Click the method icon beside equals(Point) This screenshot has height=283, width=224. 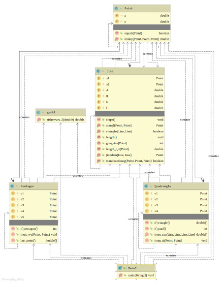[x=117, y=33]
